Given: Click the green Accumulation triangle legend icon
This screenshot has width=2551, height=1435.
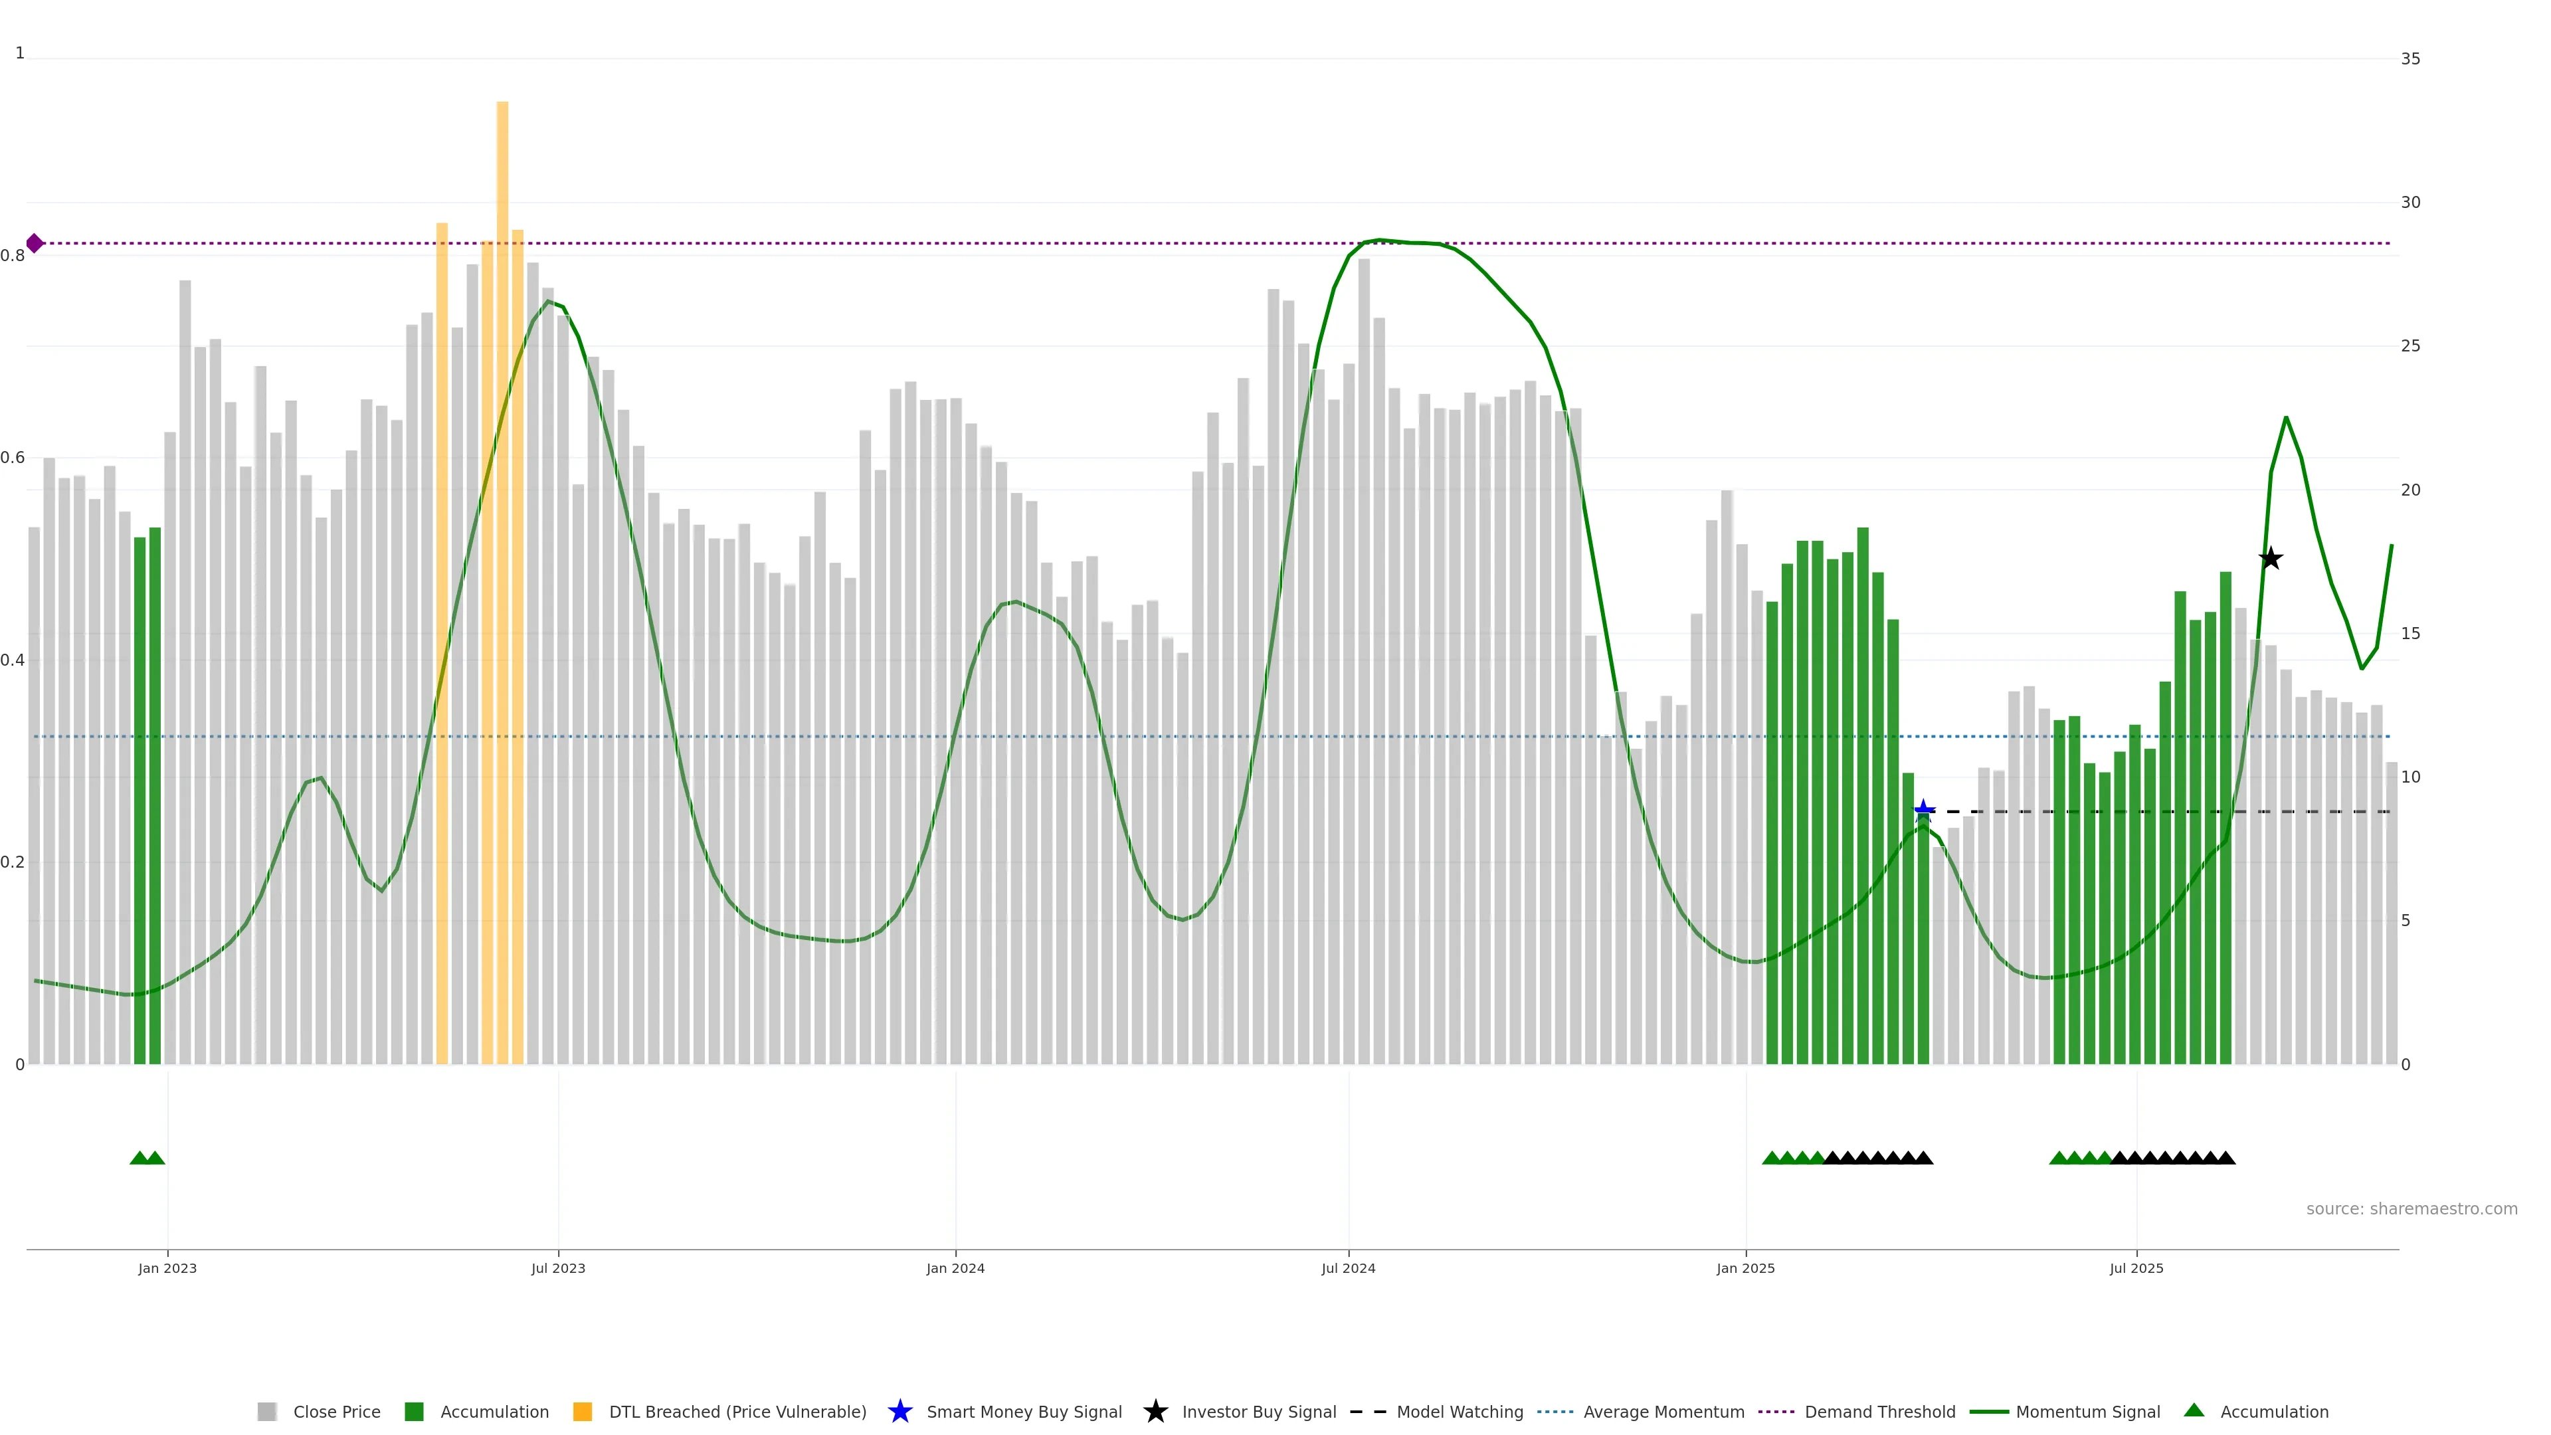Looking at the screenshot, I should [x=2194, y=1410].
